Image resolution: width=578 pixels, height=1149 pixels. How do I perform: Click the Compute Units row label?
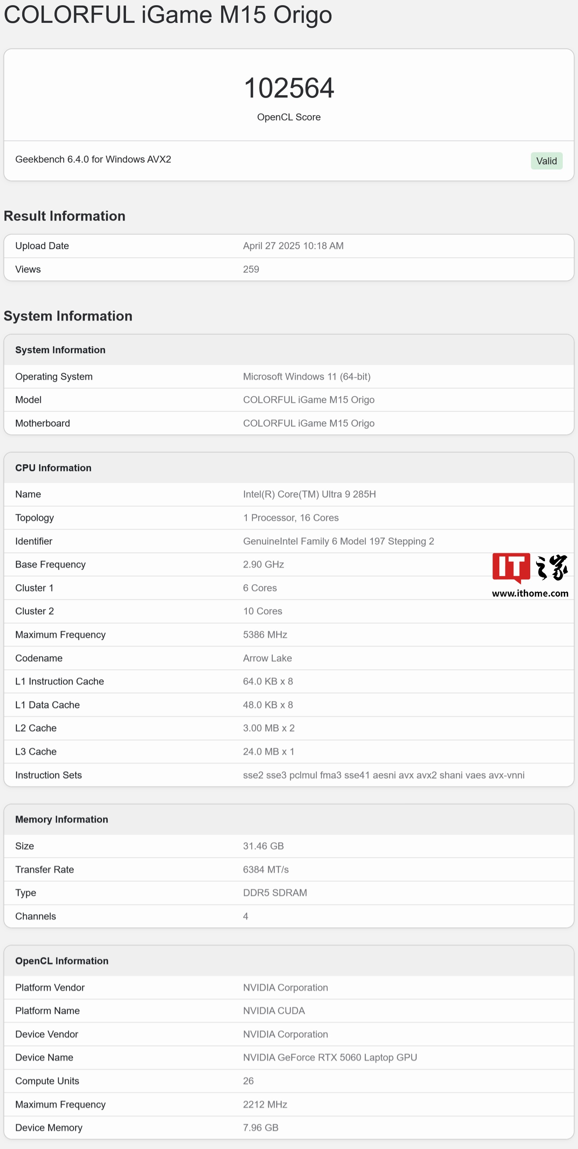coord(47,1081)
